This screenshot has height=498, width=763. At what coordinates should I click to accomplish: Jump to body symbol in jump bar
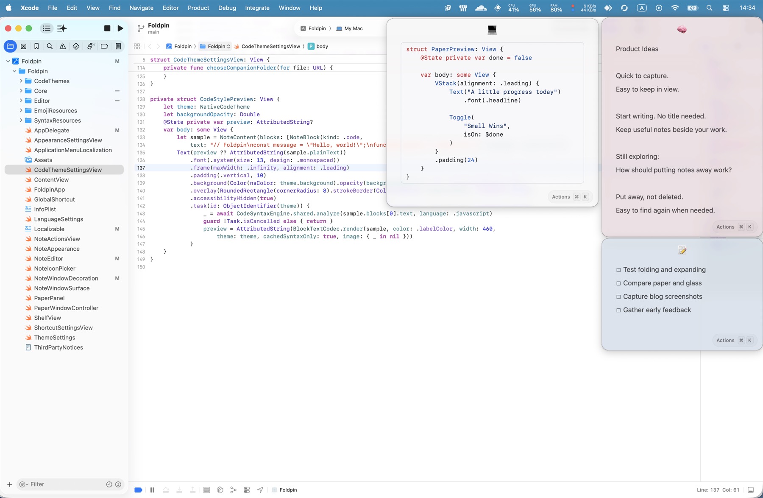318,46
